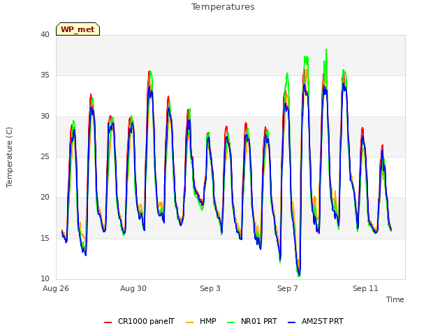
Task: Click the blue AM25T PRT legend marker
Action: coord(292,322)
